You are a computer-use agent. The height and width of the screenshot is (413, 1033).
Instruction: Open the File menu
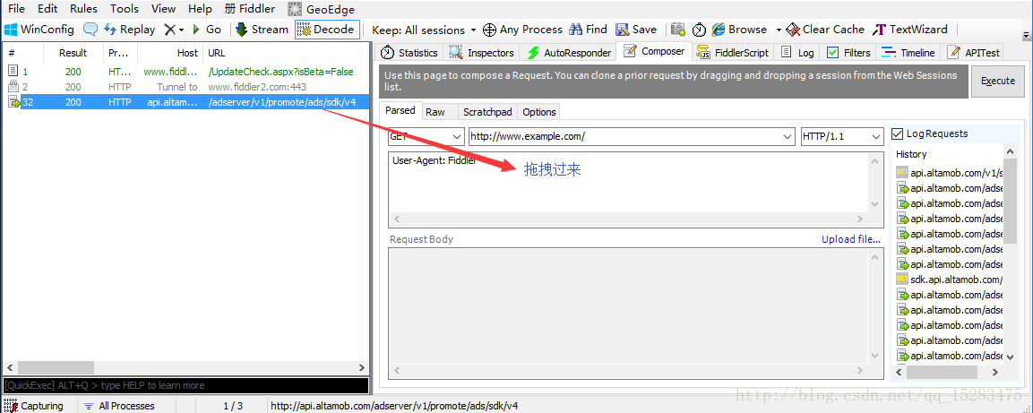[16, 9]
